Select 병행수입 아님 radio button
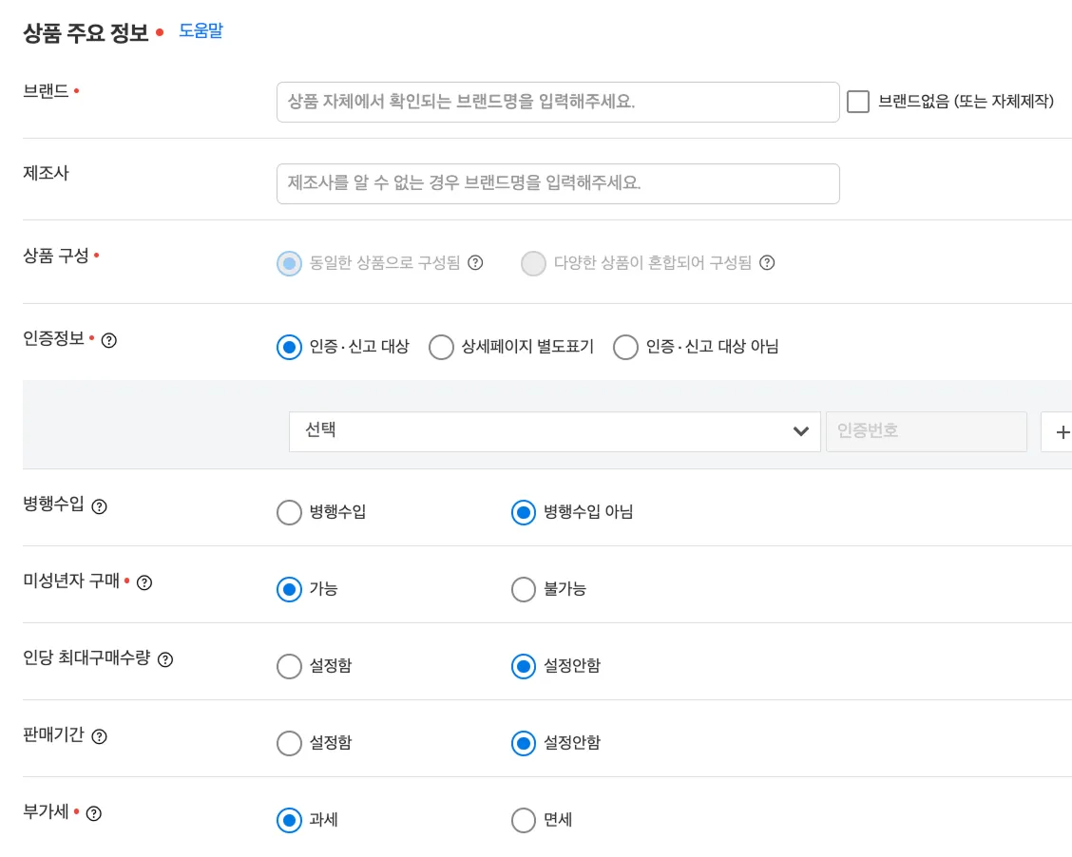This screenshot has height=857, width=1072. tap(524, 512)
